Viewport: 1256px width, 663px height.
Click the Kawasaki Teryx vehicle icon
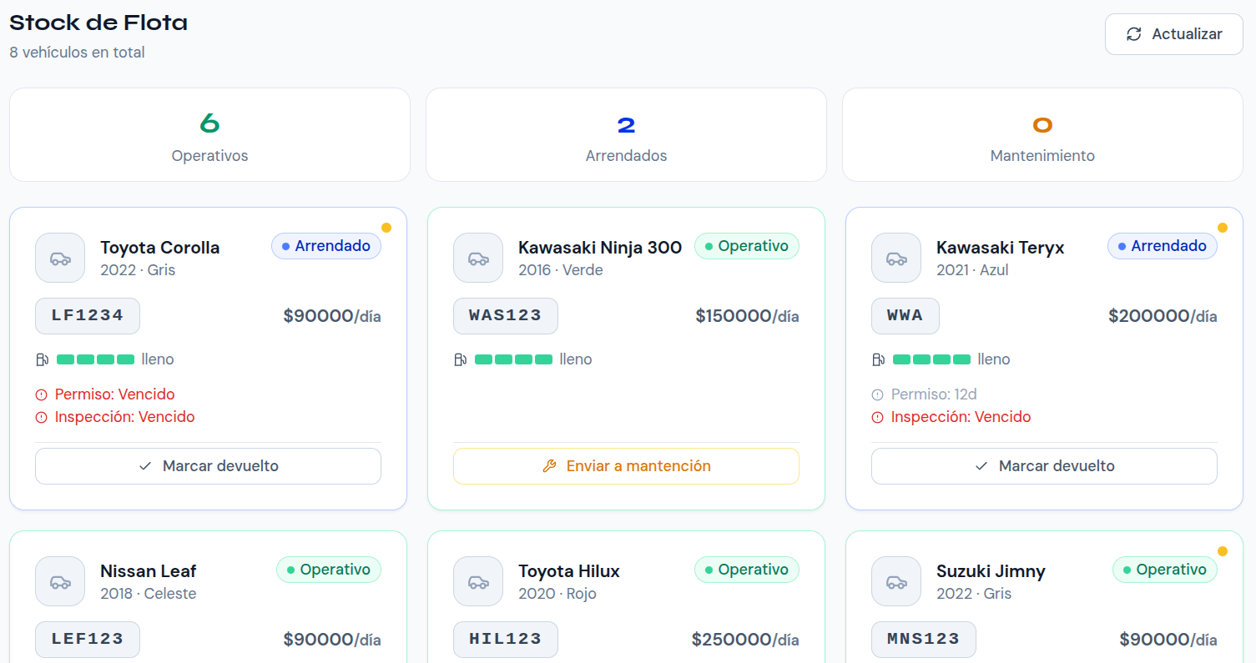coord(896,258)
